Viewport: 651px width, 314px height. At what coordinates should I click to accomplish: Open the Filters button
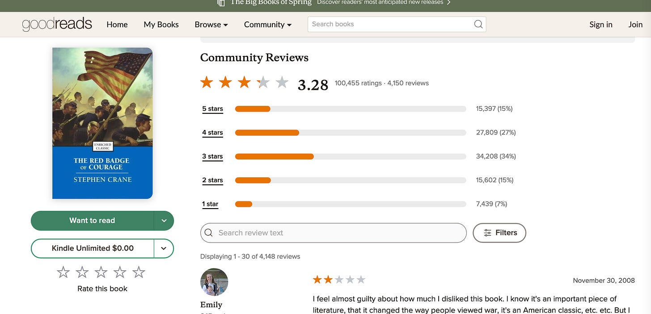point(499,233)
